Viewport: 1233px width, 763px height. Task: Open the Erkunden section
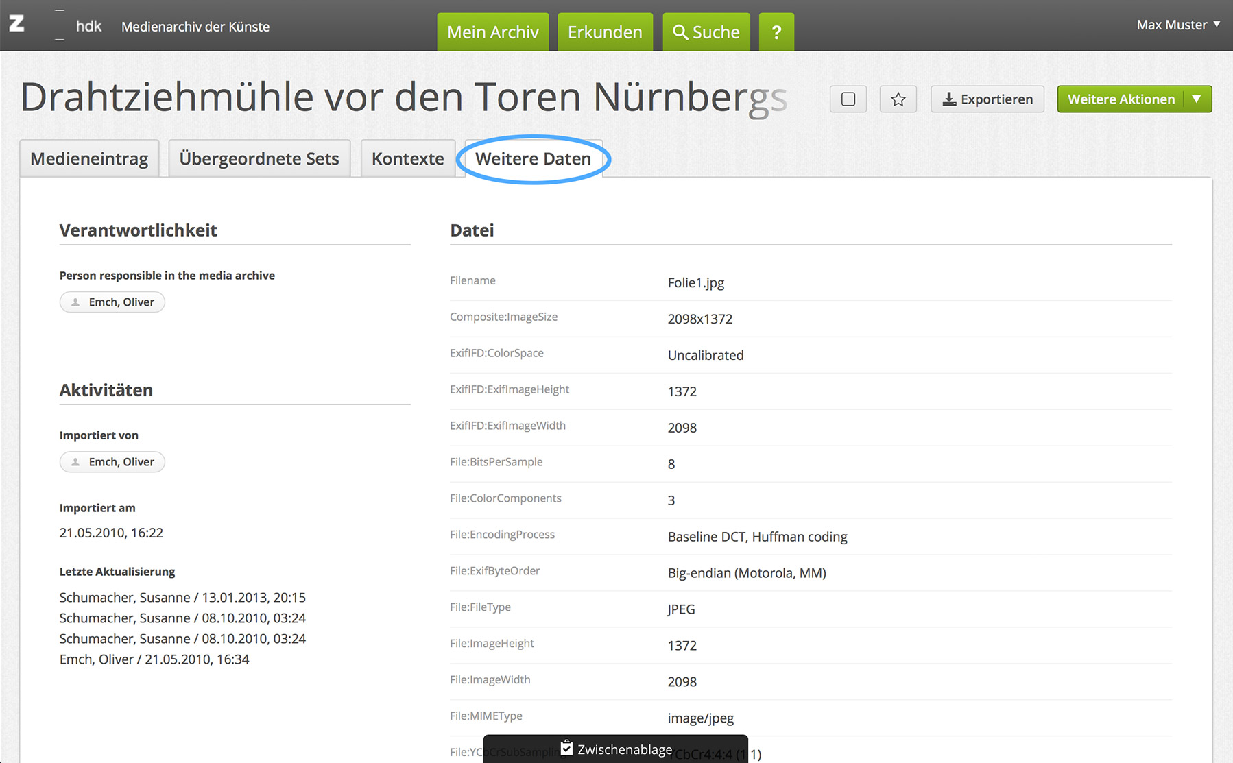click(605, 32)
